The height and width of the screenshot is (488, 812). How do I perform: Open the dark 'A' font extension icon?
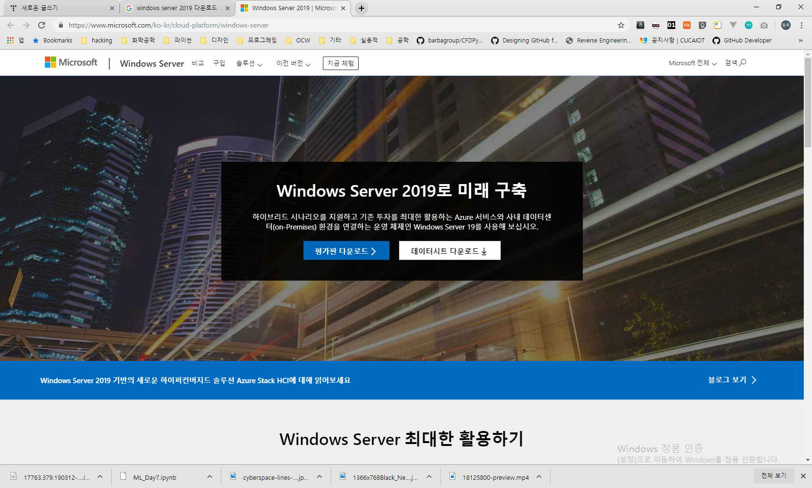point(640,25)
